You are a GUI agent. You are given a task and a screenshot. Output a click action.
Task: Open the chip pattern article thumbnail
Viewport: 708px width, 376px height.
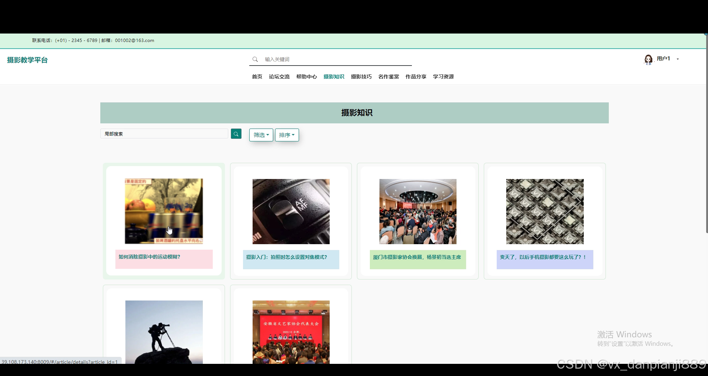[545, 211]
